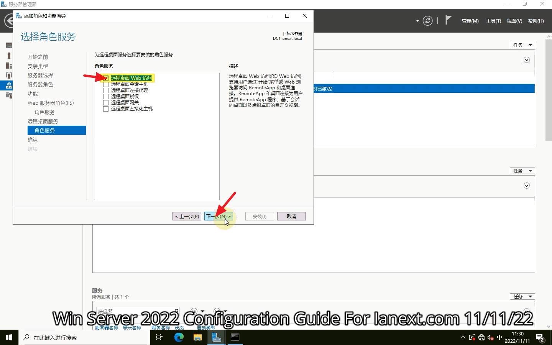Click 下一步(N) button
Image resolution: width=552 pixels, height=345 pixels.
pyautogui.click(x=219, y=216)
